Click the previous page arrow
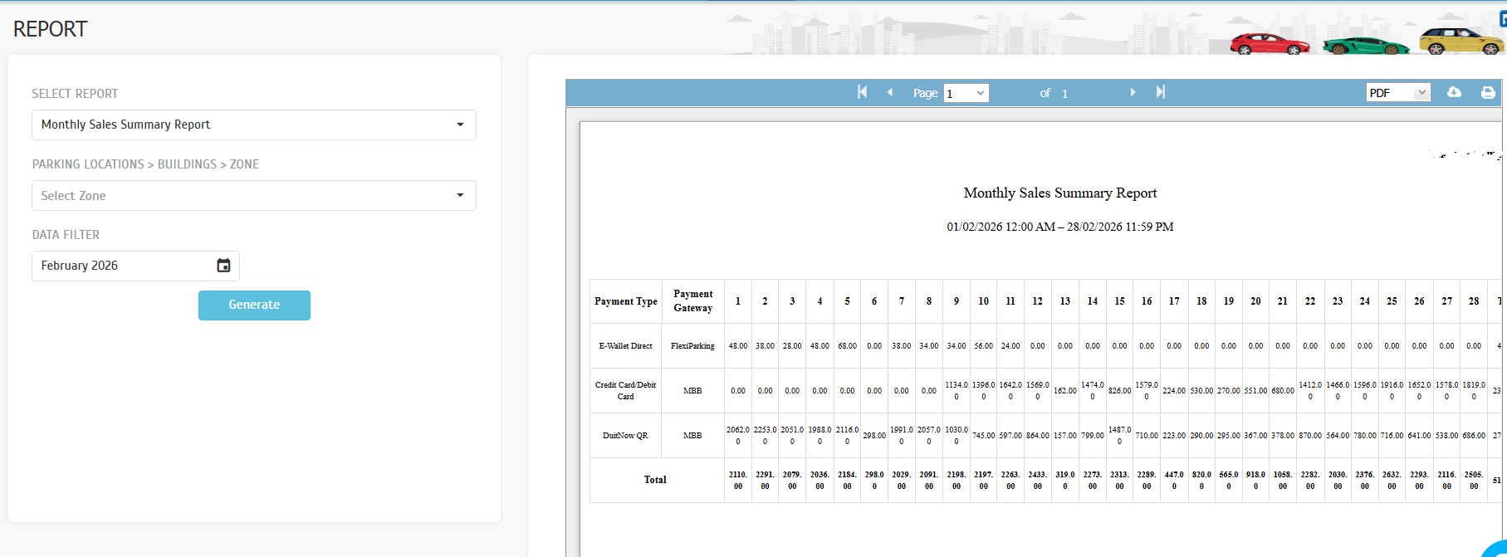The width and height of the screenshot is (1507, 557). pyautogui.click(x=890, y=92)
